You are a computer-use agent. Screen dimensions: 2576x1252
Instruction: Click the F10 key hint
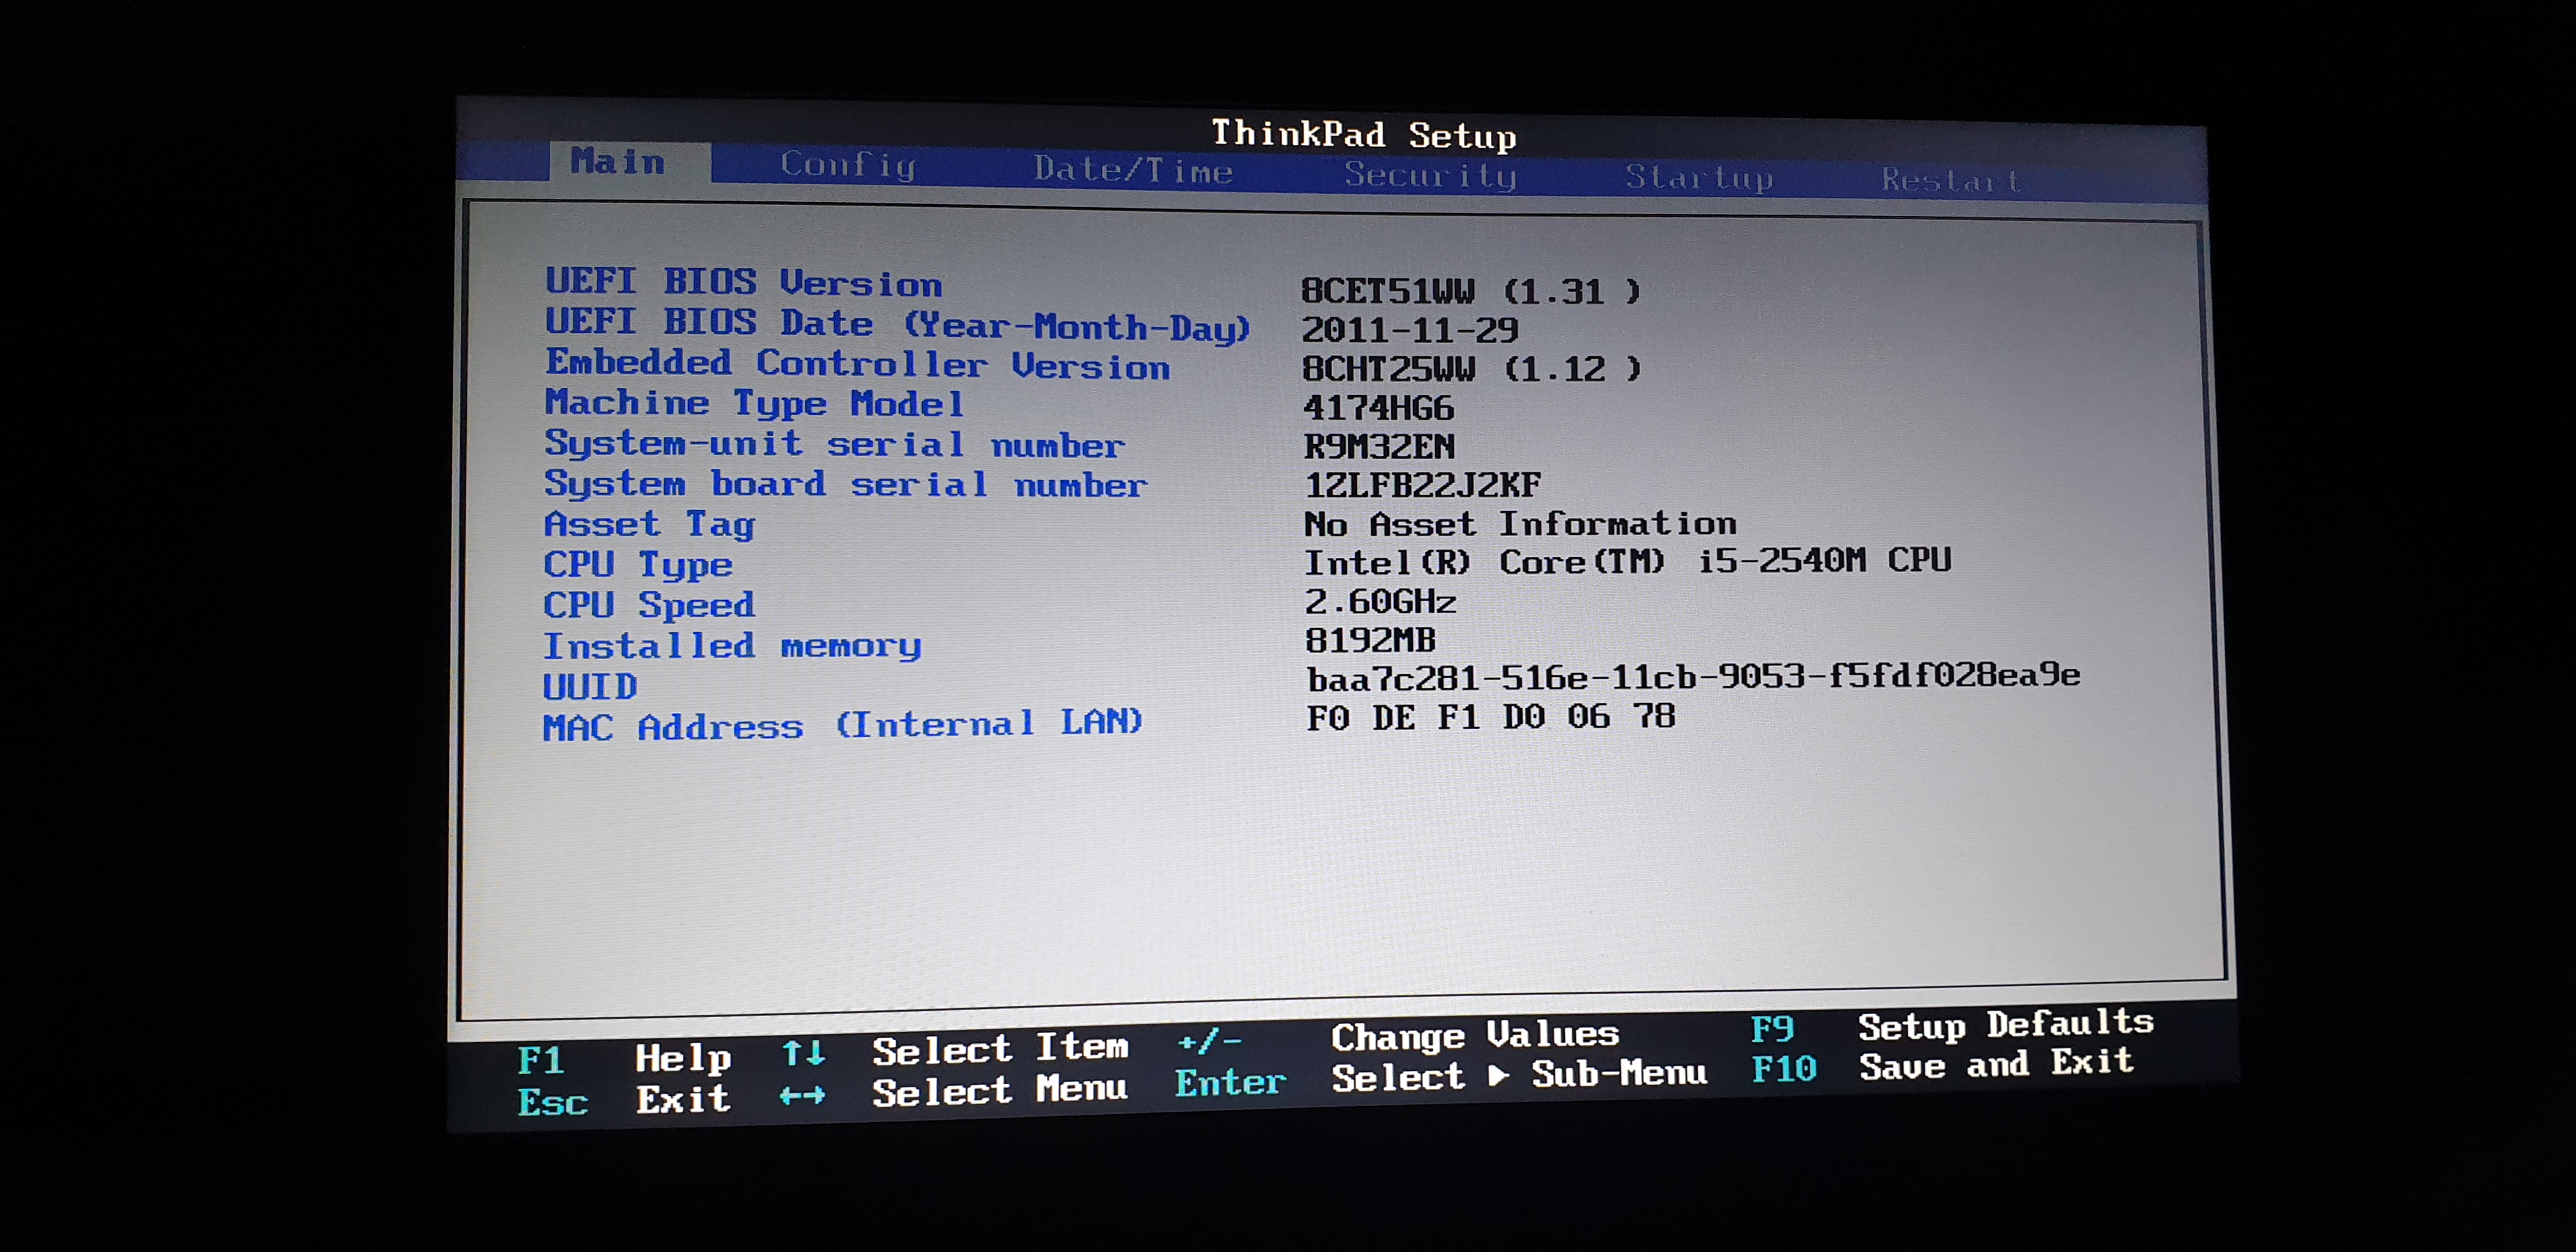[x=1783, y=1069]
